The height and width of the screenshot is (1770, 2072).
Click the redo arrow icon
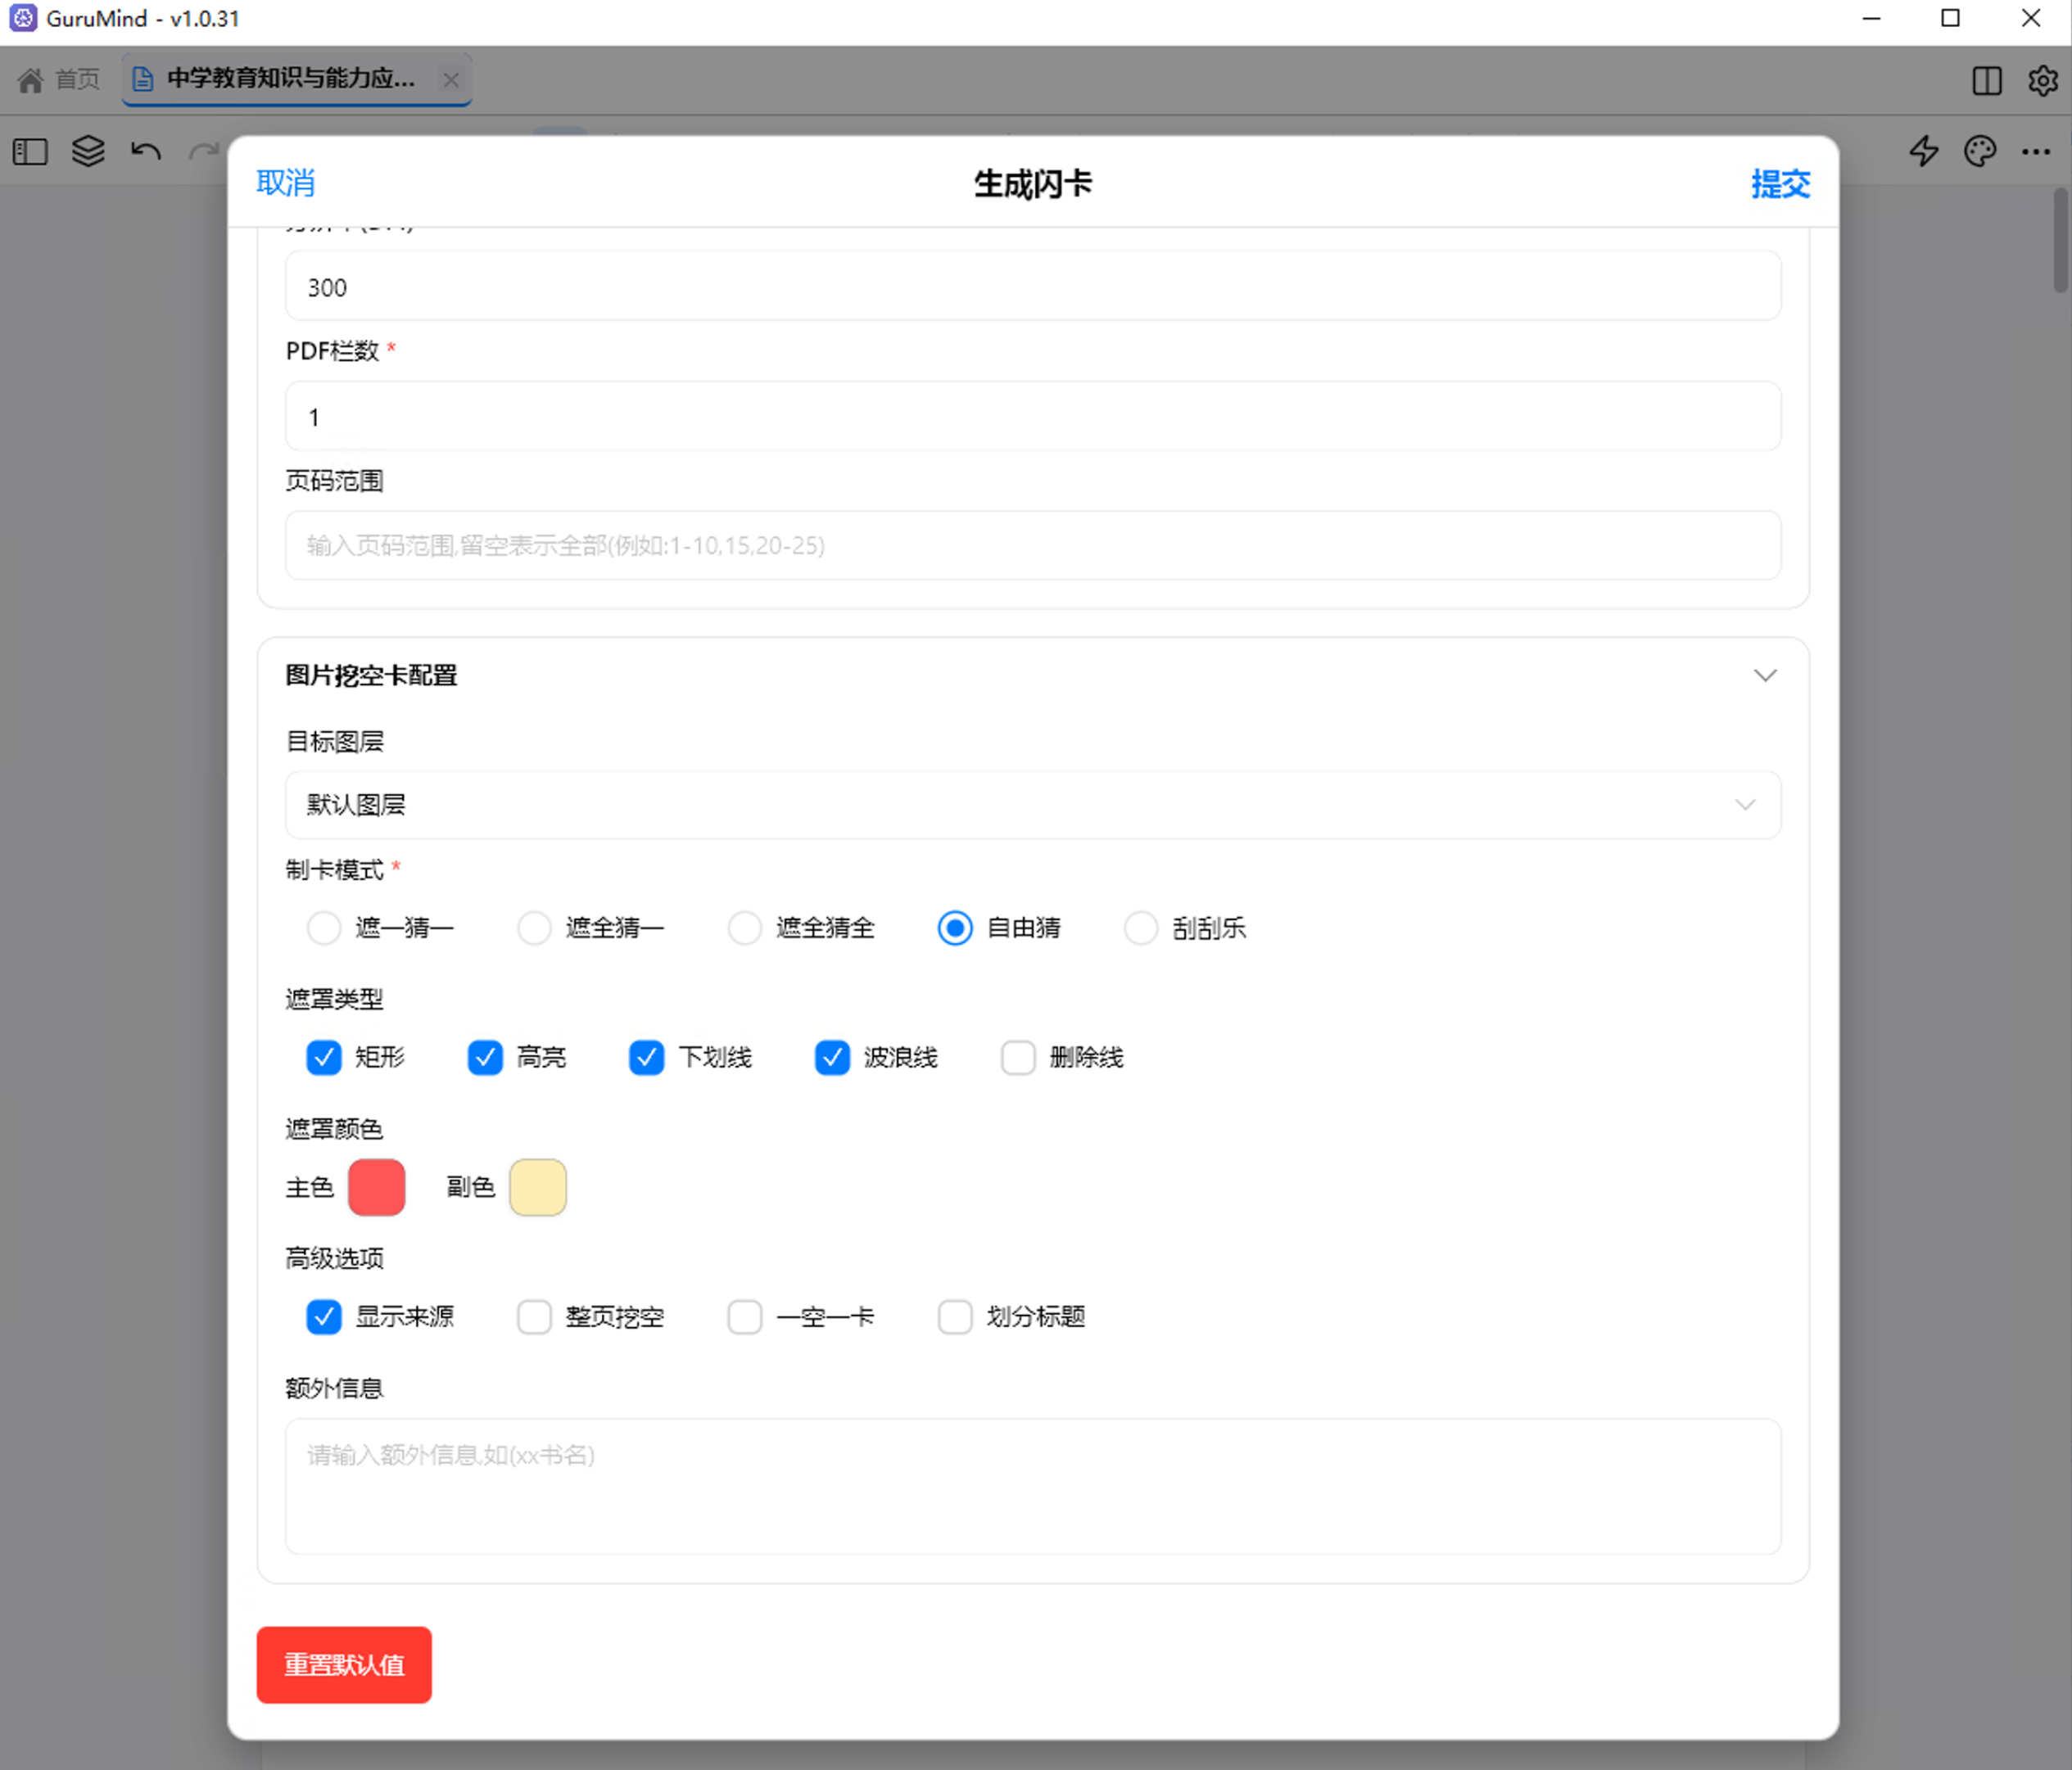[203, 151]
